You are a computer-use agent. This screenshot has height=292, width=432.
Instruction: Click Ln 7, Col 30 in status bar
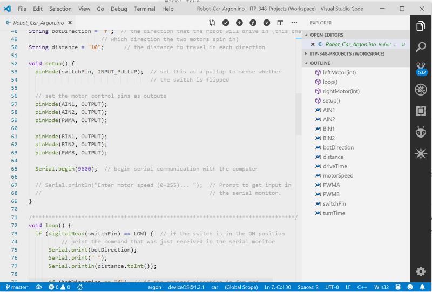278,287
